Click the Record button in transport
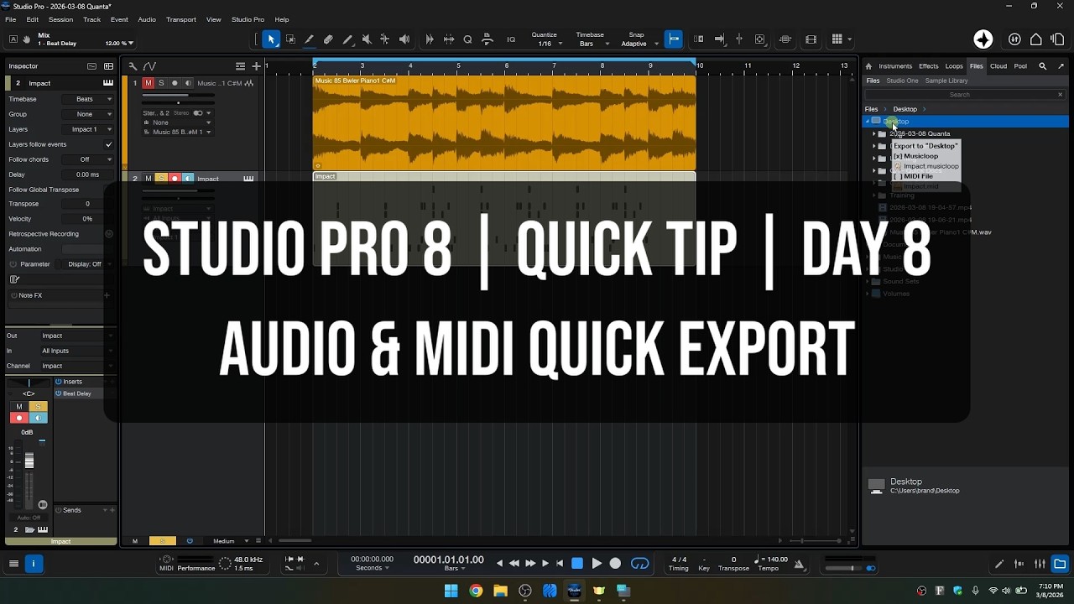 615,564
